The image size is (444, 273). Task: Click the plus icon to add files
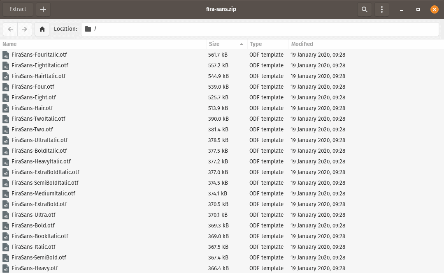coord(43,9)
